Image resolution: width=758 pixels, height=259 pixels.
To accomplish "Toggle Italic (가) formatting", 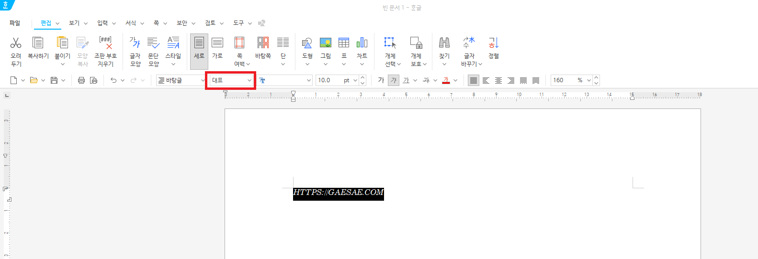I will (x=394, y=80).
